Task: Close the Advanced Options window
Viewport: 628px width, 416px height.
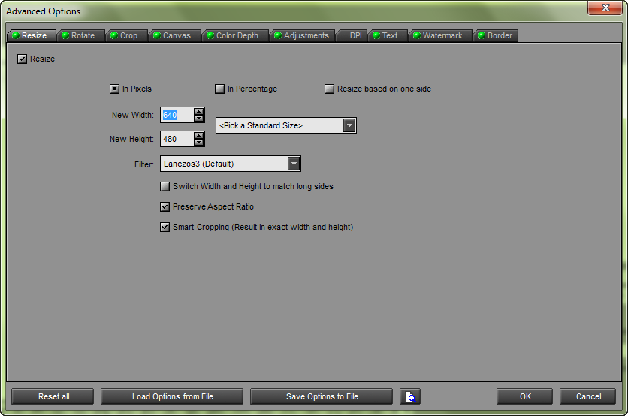Action: pyautogui.click(x=605, y=8)
